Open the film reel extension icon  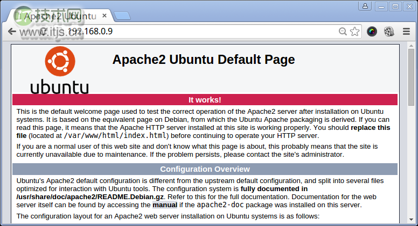click(389, 31)
